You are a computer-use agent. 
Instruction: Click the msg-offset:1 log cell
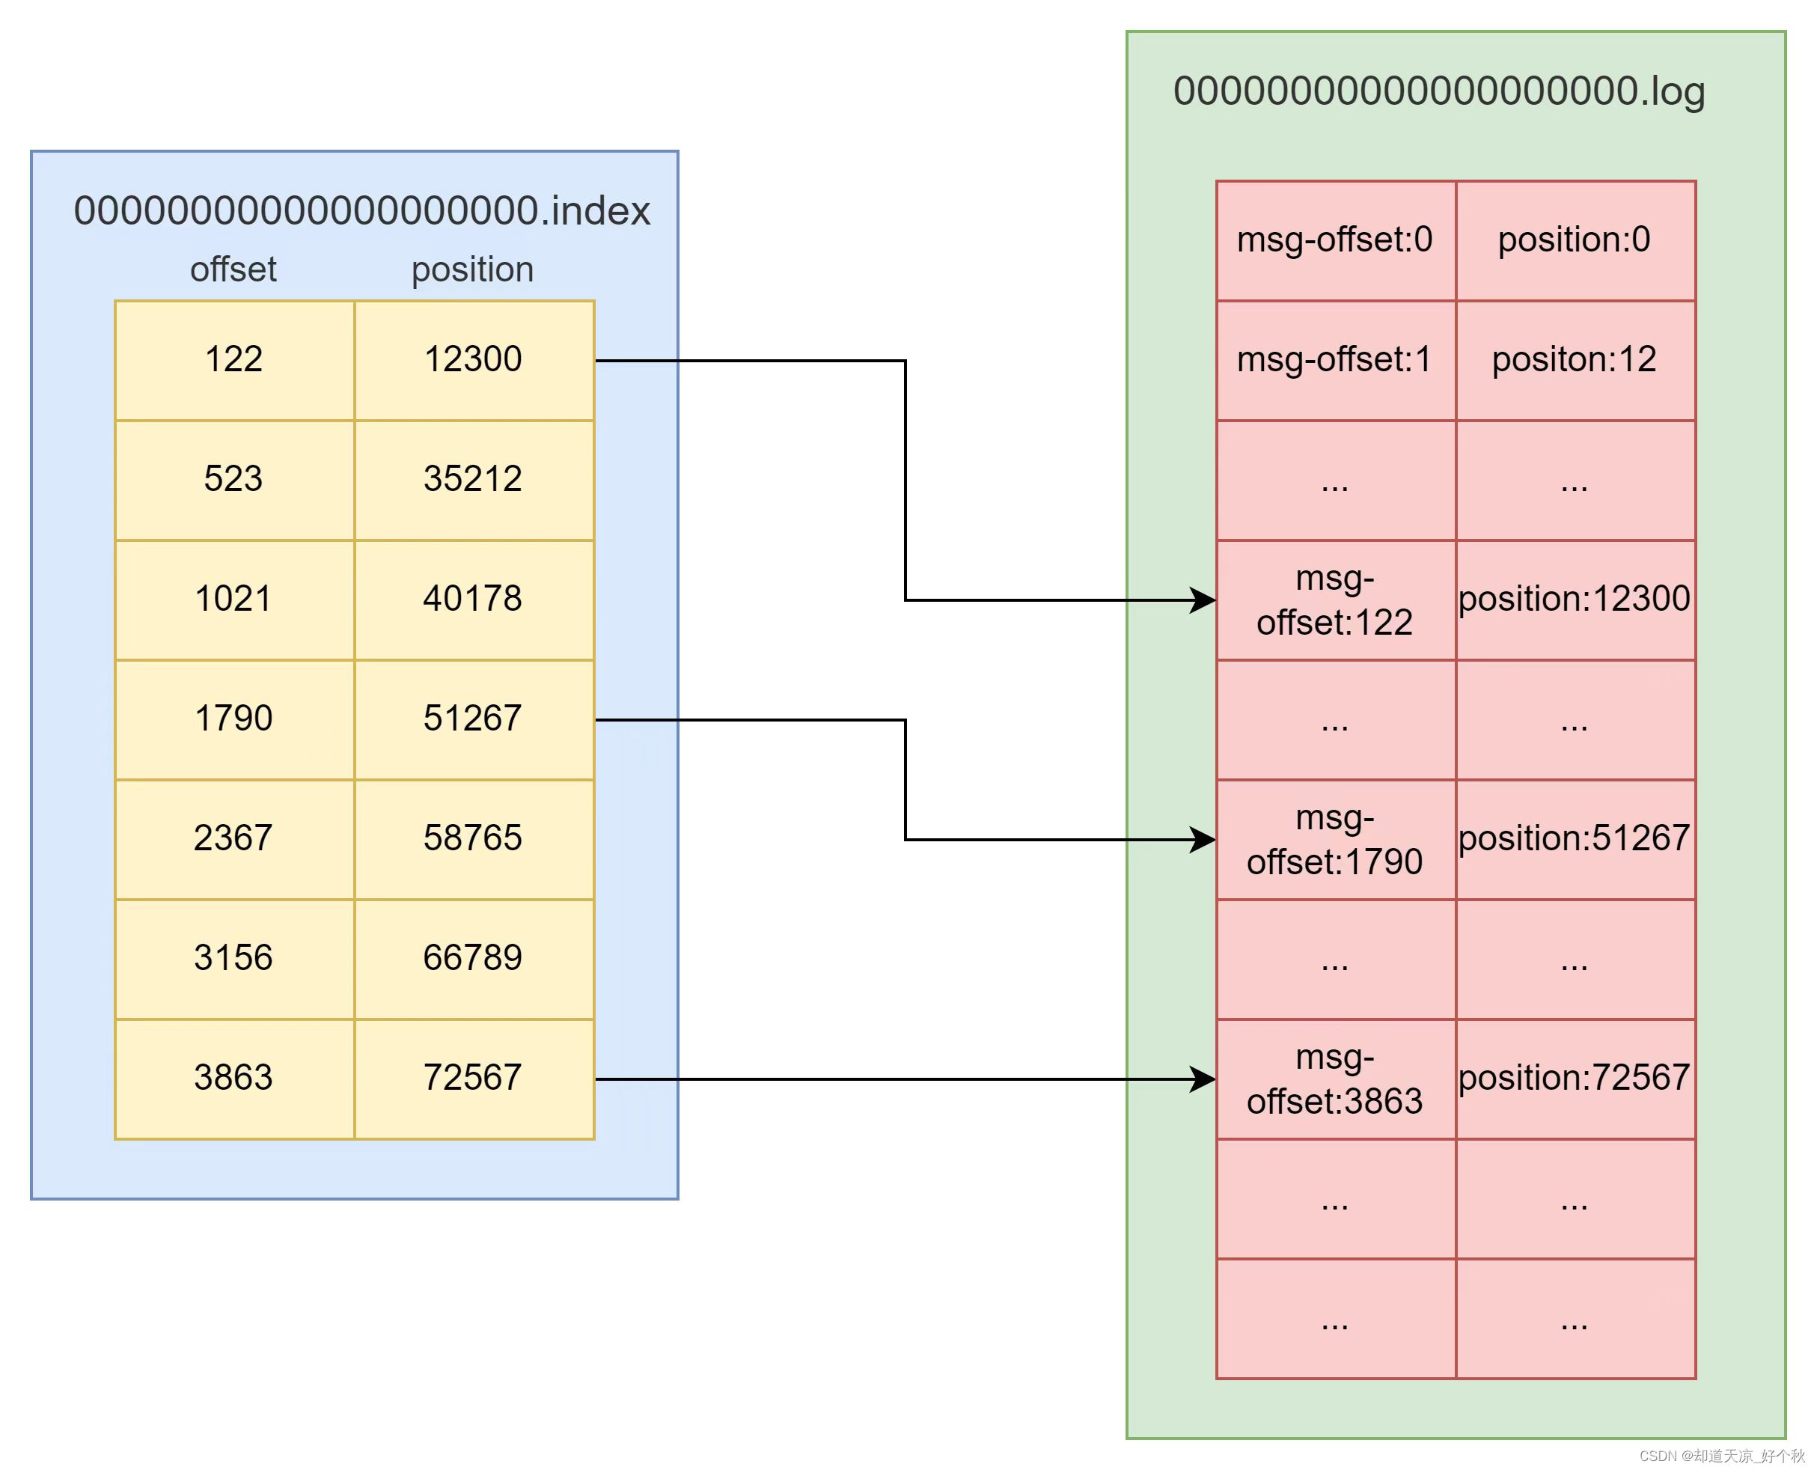(1336, 360)
